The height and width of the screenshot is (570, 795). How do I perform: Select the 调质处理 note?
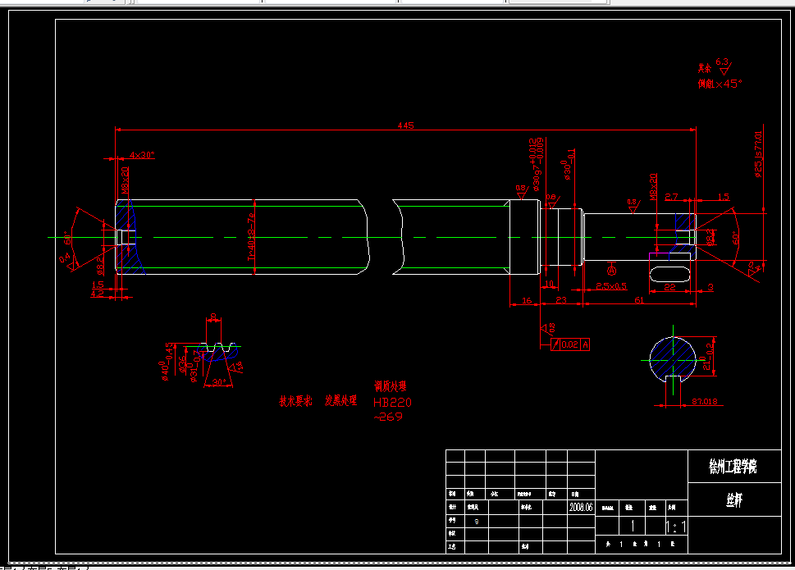point(391,386)
